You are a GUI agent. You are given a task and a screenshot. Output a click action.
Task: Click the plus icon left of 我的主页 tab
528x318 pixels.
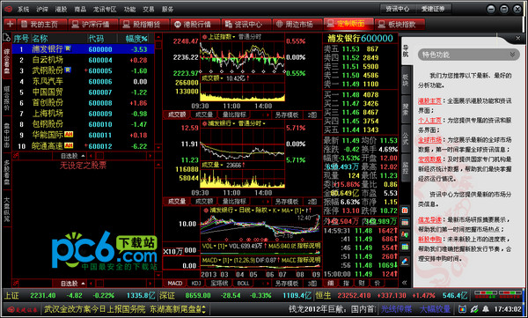10,25
